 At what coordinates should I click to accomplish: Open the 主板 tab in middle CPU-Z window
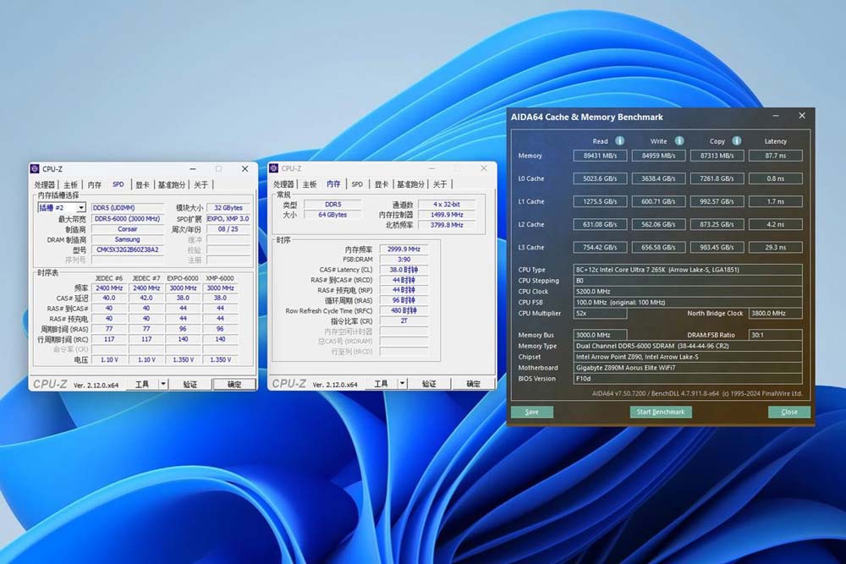click(x=310, y=184)
